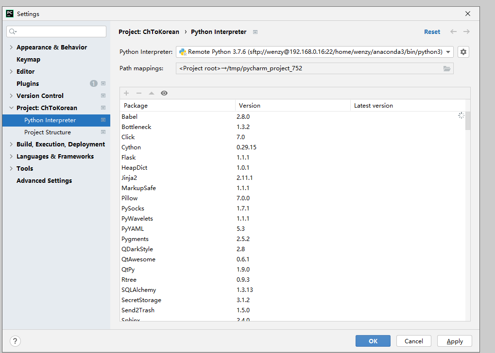Select the PyWavelets package row
The image size is (495, 353).
click(292, 218)
